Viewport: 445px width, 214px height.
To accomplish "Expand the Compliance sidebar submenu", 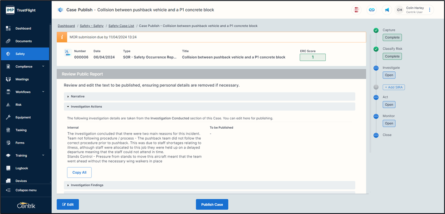I will pos(43,67).
